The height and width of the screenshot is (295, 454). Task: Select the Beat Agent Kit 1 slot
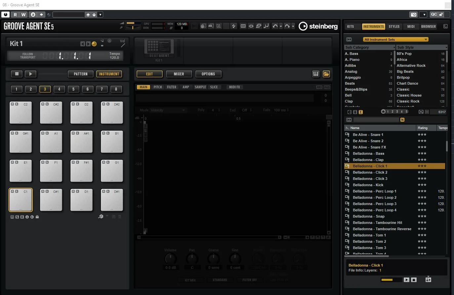point(159,50)
